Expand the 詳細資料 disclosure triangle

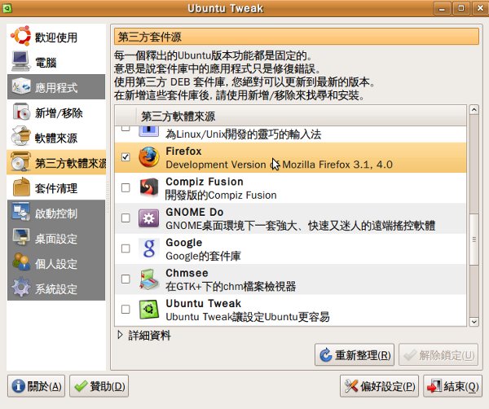coord(120,335)
